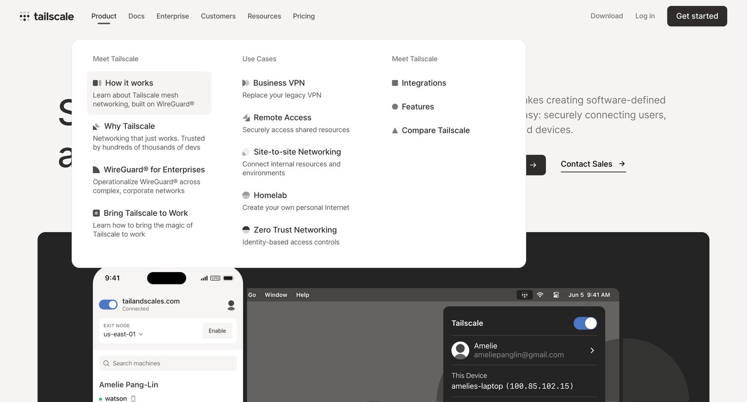Click Amelie's avatar in the Tailscale panel
Screen dimensions: 747x402
460,350
